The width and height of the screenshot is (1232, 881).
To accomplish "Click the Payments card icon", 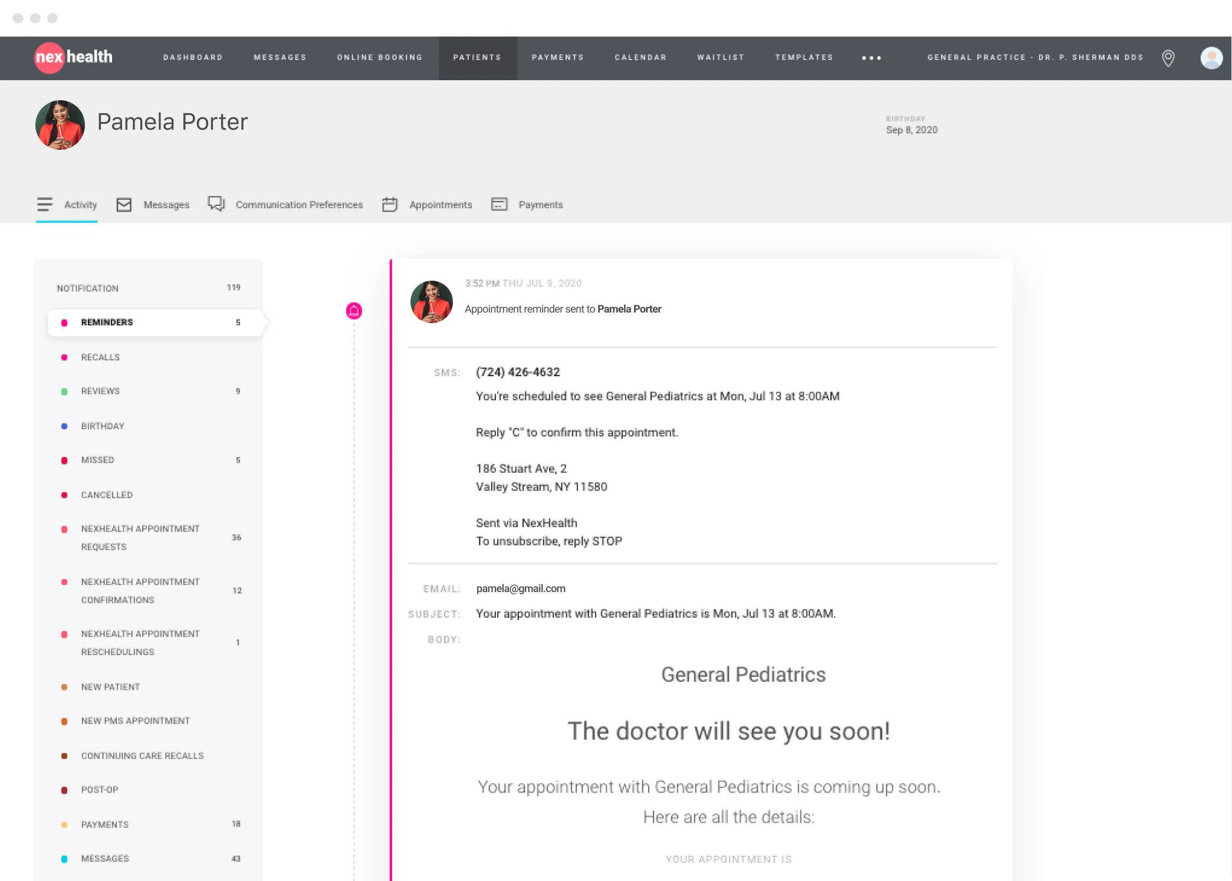I will (500, 204).
